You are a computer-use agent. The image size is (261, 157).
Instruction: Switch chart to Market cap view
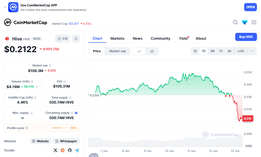click(118, 51)
